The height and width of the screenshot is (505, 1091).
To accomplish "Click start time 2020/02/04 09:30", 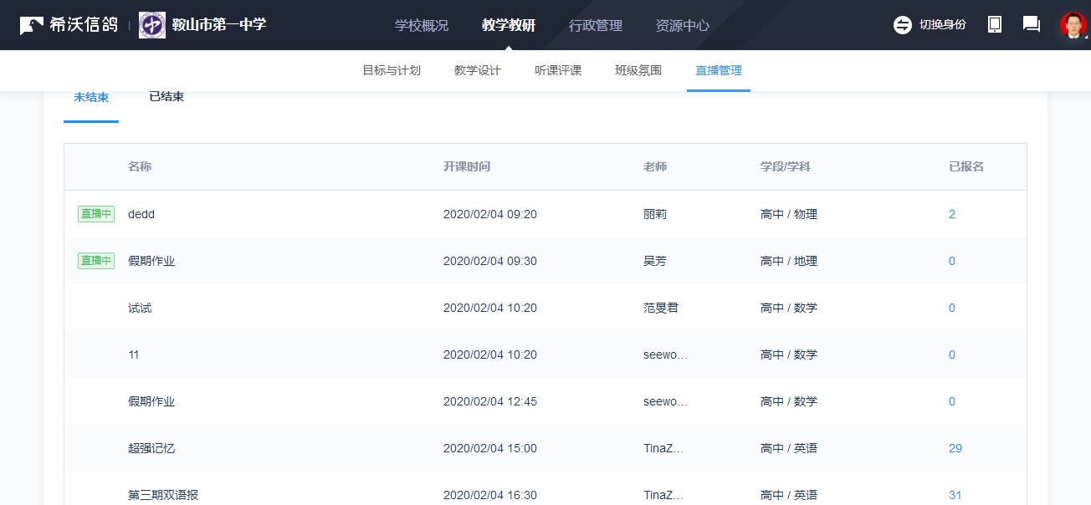I will 490,261.
